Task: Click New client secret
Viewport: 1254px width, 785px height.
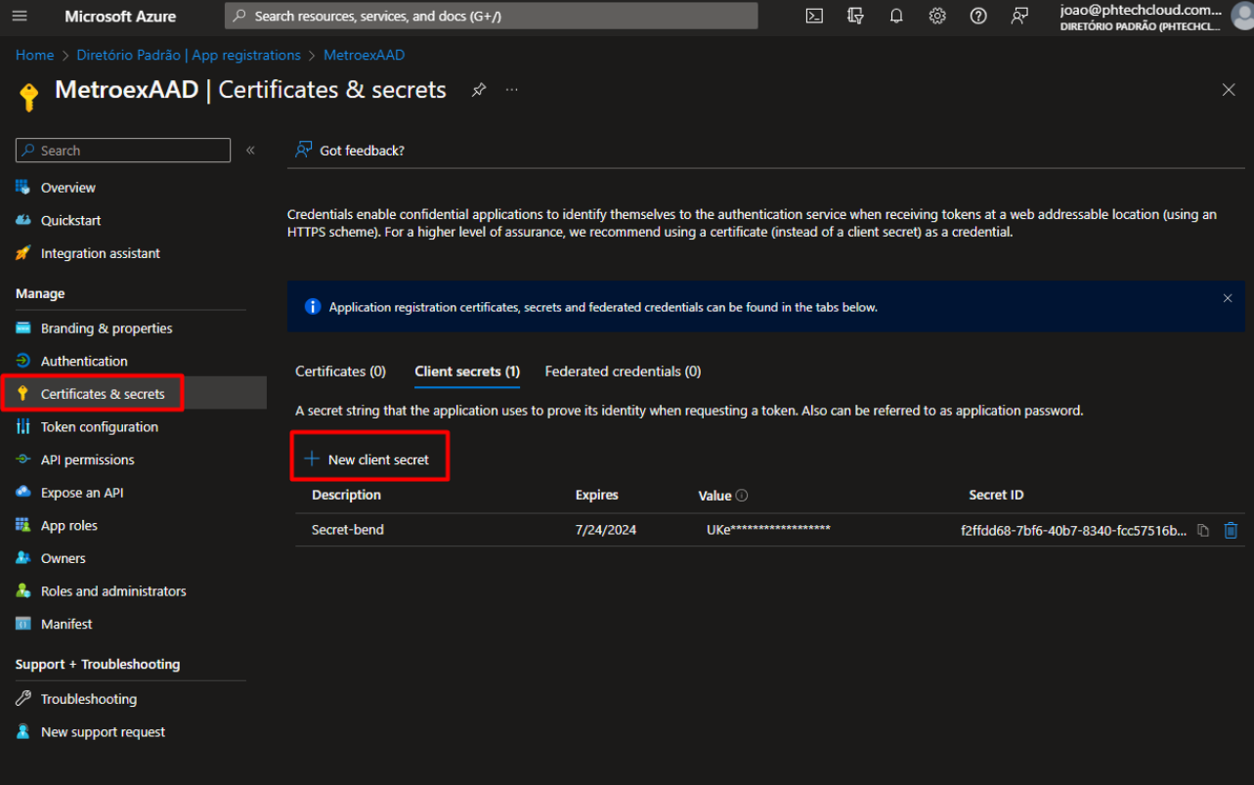Action: coord(368,459)
